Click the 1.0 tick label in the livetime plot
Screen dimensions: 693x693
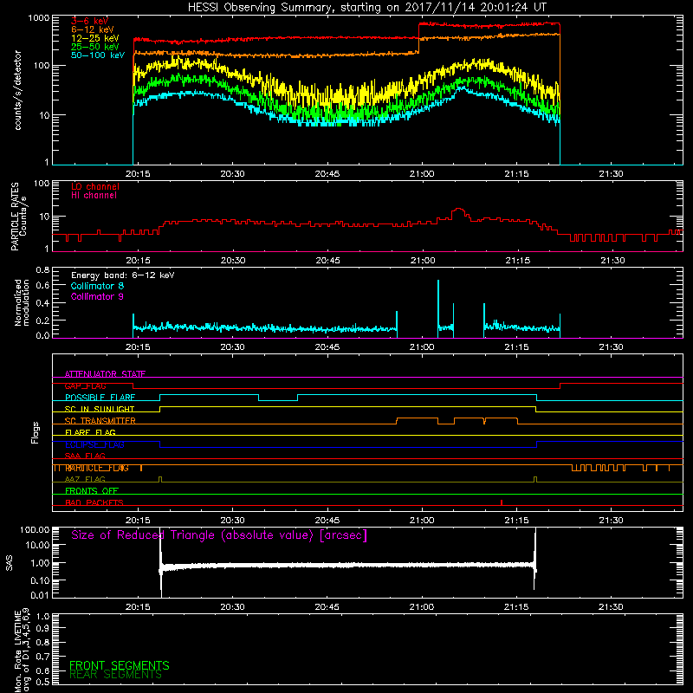pyautogui.click(x=44, y=616)
